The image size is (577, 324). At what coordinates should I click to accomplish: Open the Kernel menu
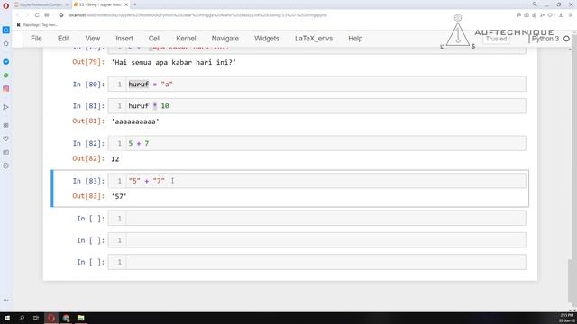pyautogui.click(x=186, y=39)
